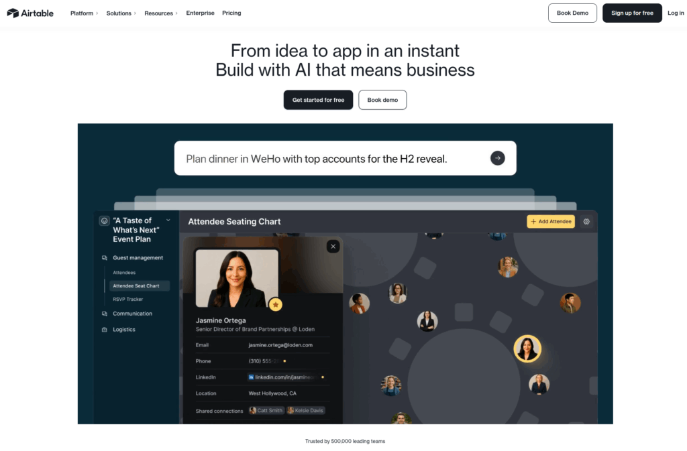Click the Communication sidebar icon
The image size is (687, 451).
click(104, 314)
